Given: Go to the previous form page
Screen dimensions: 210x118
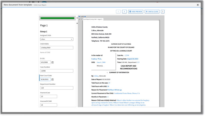Looking at the screenshot, I should (x=118, y=11).
